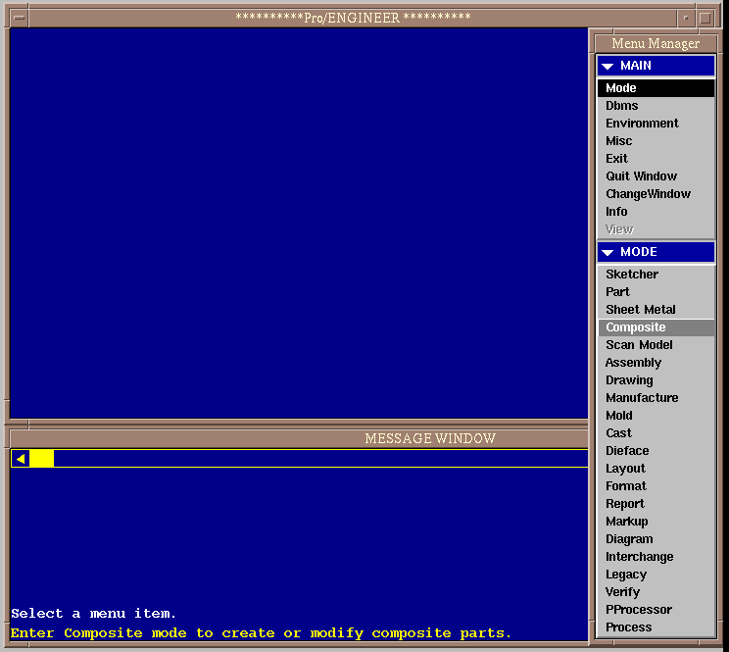Switch to Assembly mode
This screenshot has width=729, height=652.
tap(656, 363)
